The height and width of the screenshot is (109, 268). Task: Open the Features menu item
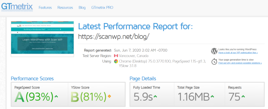[45, 8]
